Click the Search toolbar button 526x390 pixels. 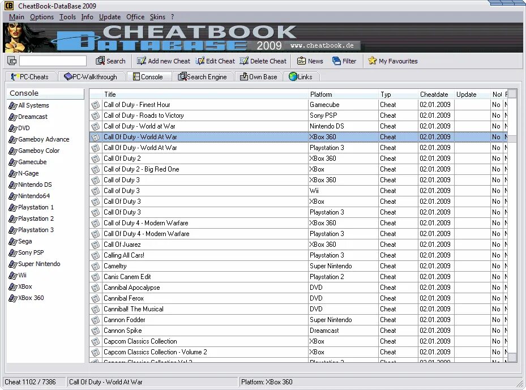[x=111, y=61]
